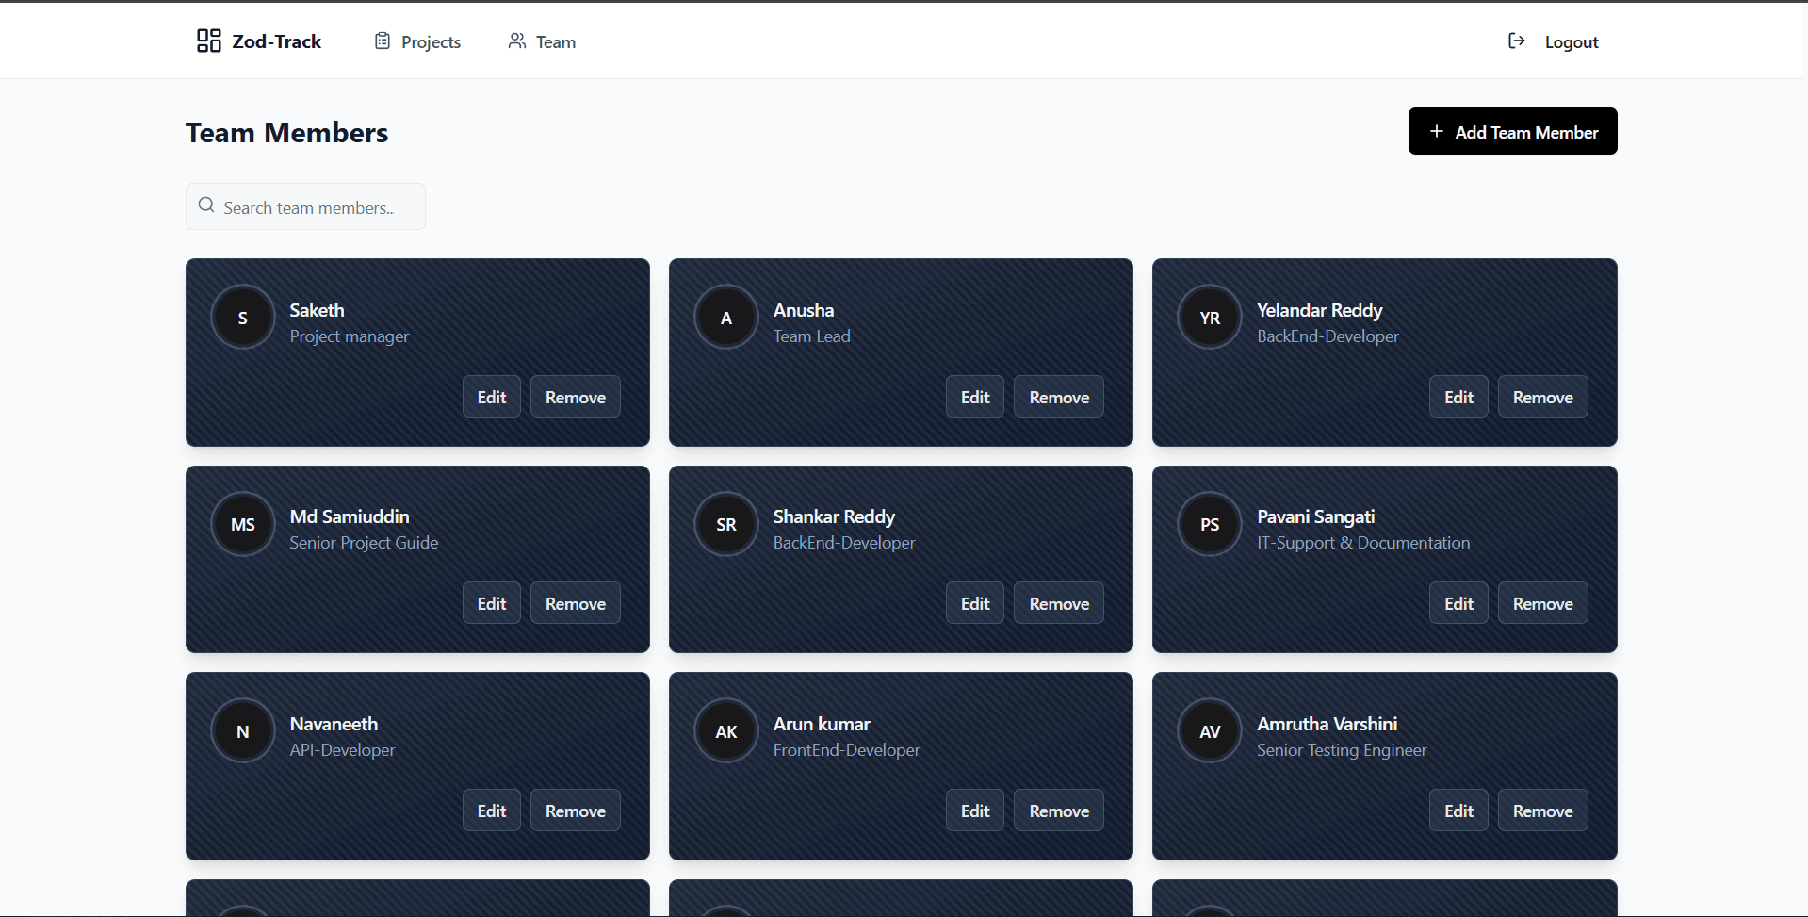Click Md Samiuddin's MS avatar
The image size is (1808, 917).
click(243, 524)
